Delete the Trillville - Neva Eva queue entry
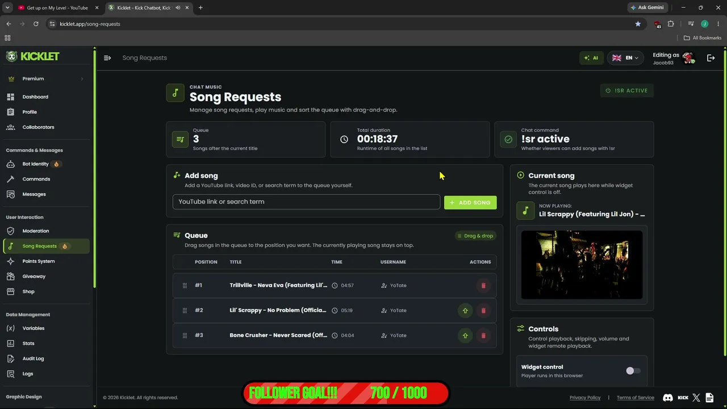Screen dimensions: 727x409 [x=483, y=285]
